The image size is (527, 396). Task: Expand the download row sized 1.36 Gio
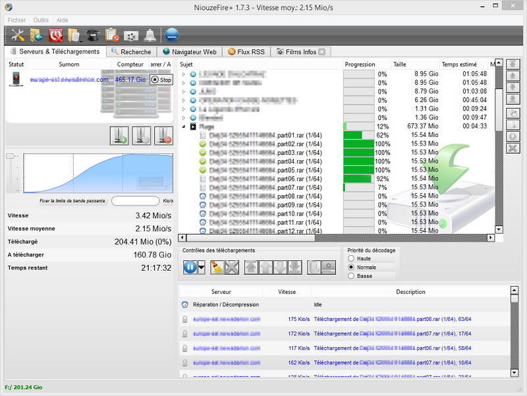(184, 118)
